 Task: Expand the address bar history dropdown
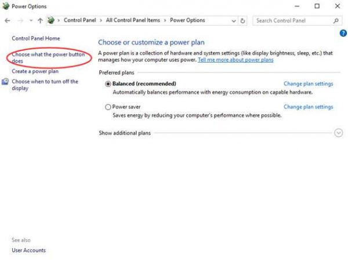click(x=234, y=21)
